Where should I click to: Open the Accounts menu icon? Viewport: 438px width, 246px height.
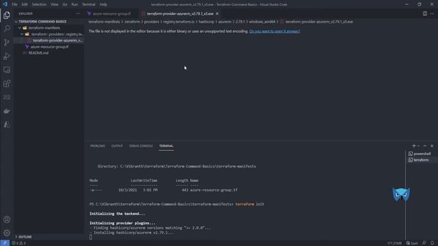tap(7, 219)
